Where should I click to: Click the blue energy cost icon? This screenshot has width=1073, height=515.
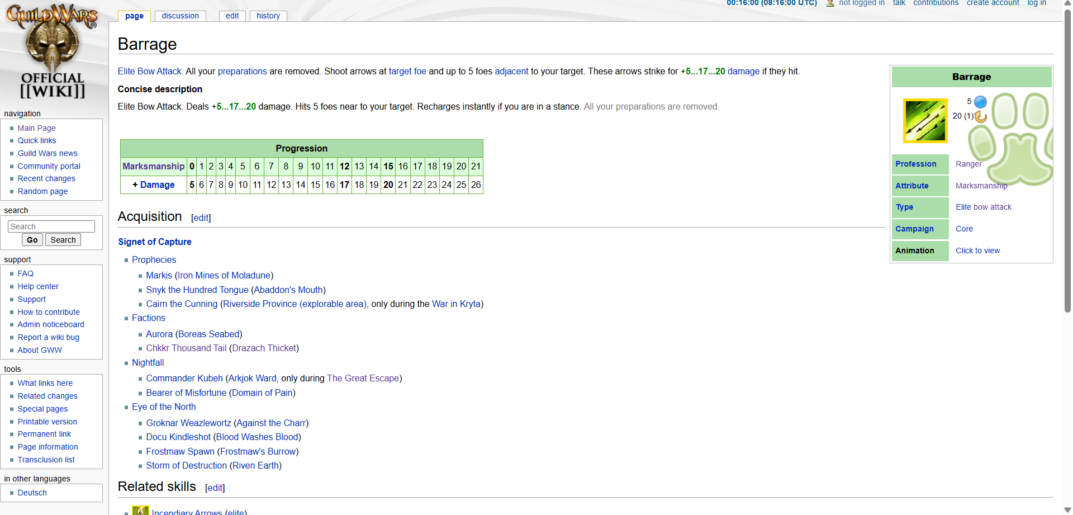pyautogui.click(x=980, y=102)
